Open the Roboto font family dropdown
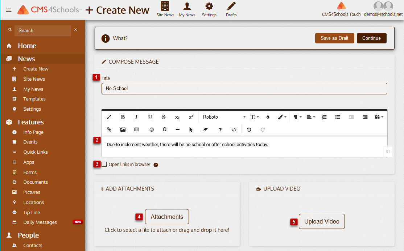This screenshot has height=251, width=404. coord(224,117)
